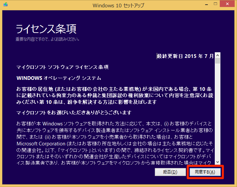The height and width of the screenshot is (187, 237).
Task: Click the マイクロソフトをお選びいただきありがとうございます line
Action: (x=74, y=112)
